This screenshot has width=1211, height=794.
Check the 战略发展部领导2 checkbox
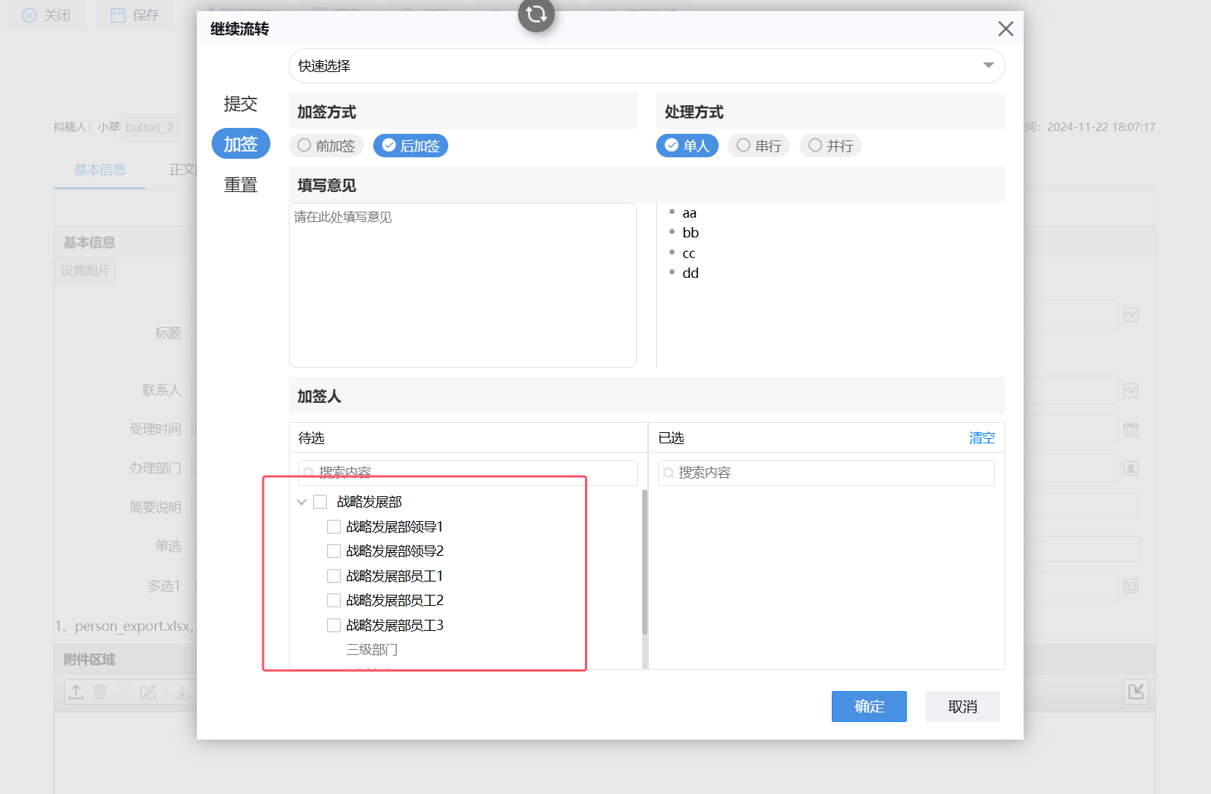(x=334, y=551)
